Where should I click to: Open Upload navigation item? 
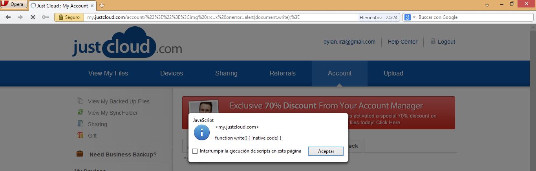(x=393, y=73)
